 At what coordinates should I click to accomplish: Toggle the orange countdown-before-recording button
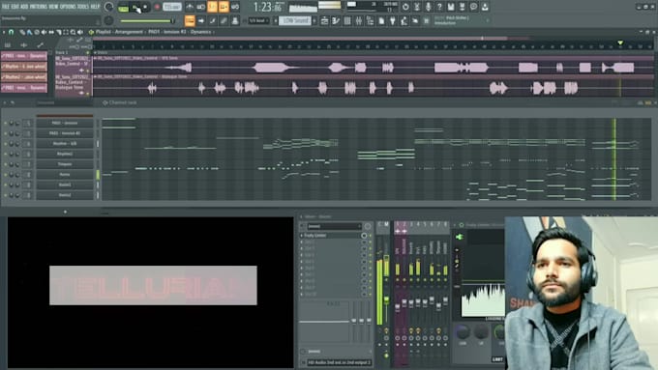[212, 7]
